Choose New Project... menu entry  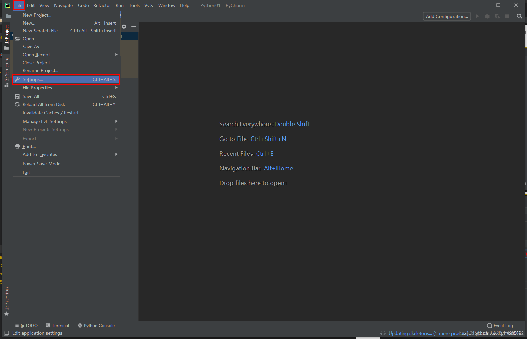click(x=66, y=15)
